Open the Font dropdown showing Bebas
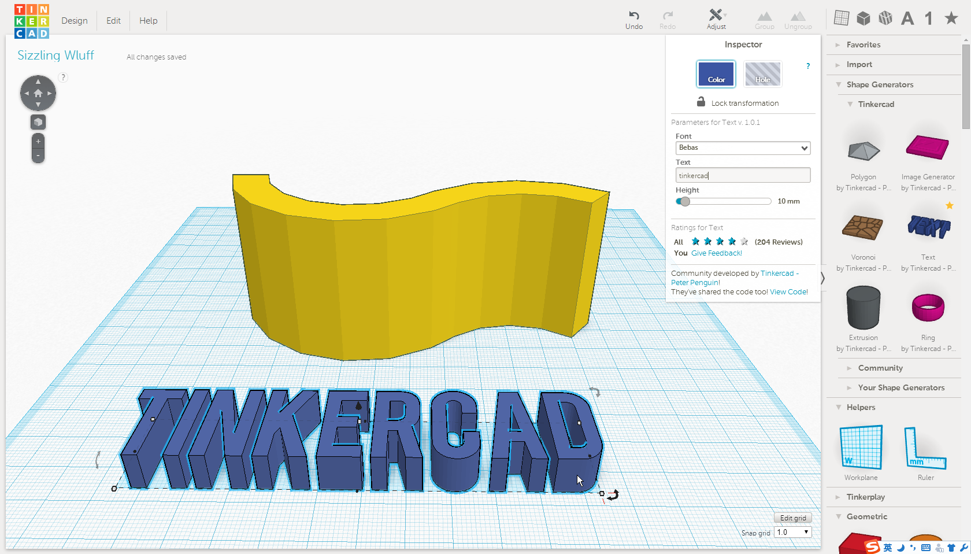 pos(743,148)
